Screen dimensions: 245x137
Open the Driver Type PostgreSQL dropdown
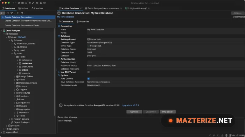(x=166, y=46)
